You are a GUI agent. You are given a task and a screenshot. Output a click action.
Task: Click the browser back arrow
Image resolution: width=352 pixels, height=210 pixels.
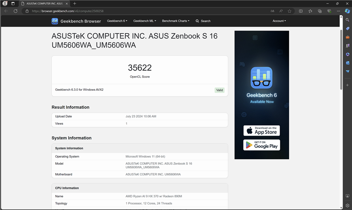pos(6,11)
